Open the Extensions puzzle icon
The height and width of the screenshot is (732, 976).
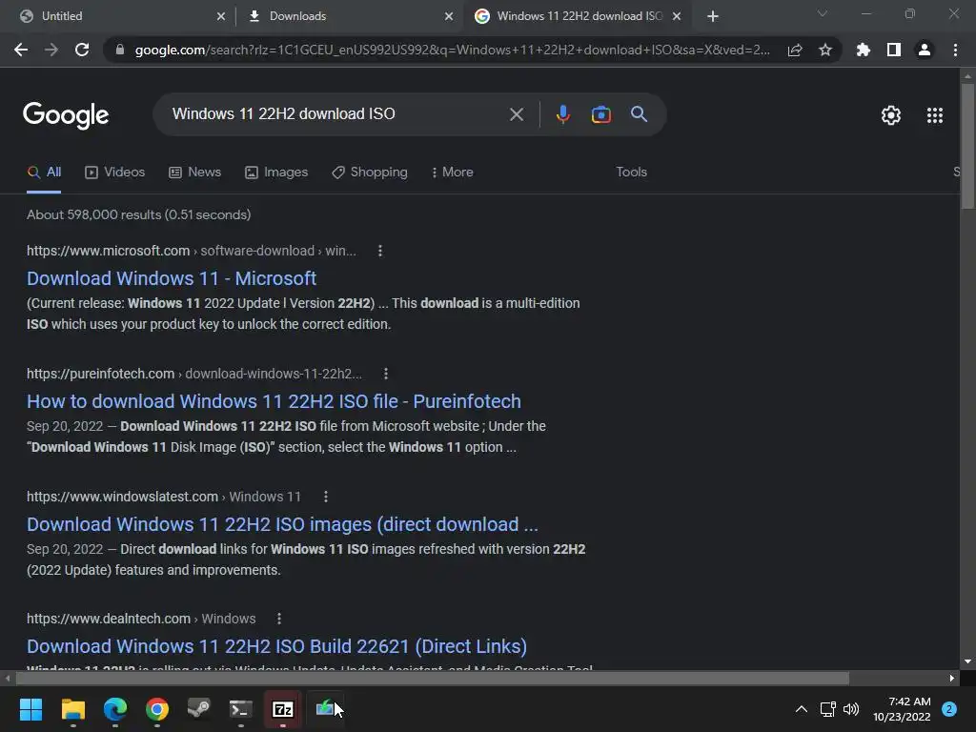864,50
